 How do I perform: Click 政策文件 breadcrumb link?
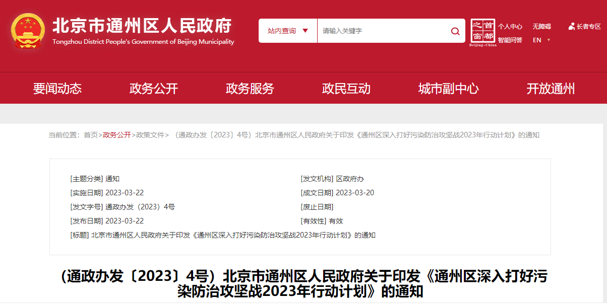[x=150, y=135]
